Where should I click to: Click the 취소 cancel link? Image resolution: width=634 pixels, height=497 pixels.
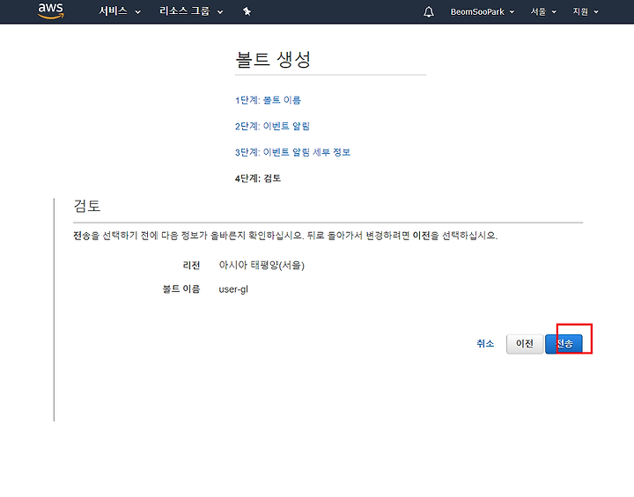485,343
